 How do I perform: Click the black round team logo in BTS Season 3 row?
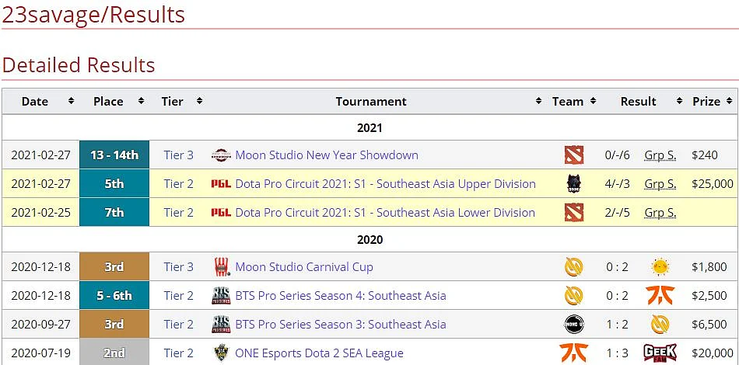coord(574,324)
